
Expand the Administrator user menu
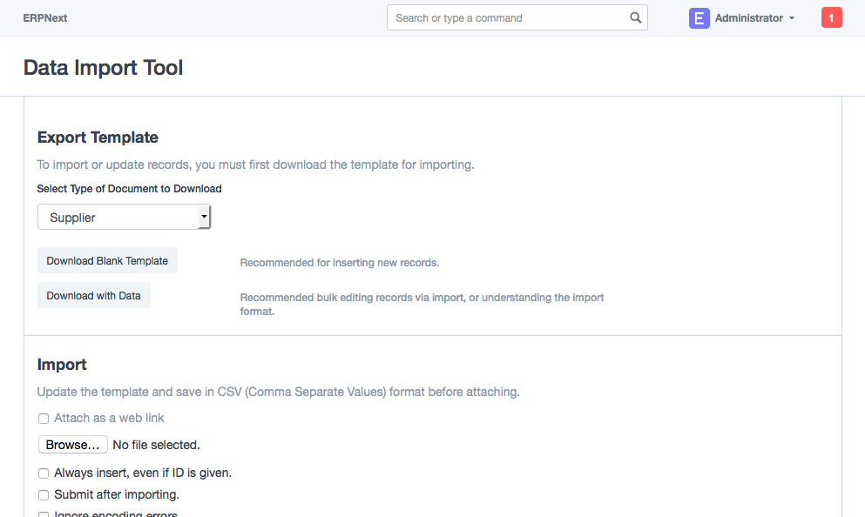(748, 18)
